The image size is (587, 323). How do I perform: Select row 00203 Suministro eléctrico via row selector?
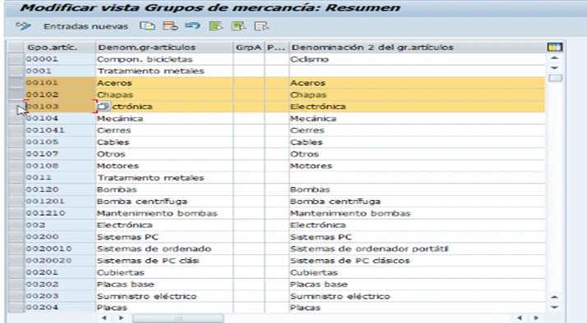click(16, 296)
